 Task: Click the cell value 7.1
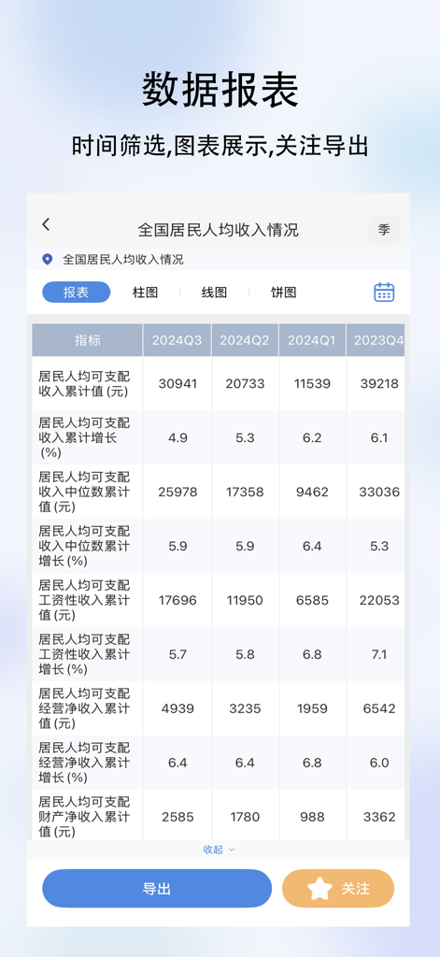[379, 654]
